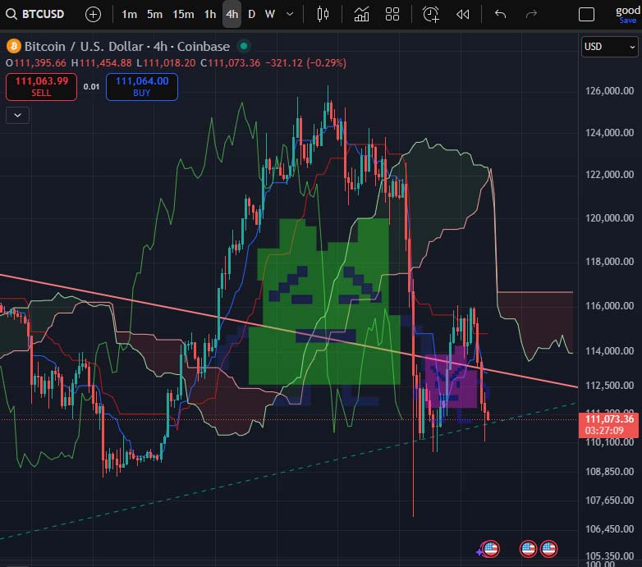Click green market status dot
642x567 pixels.
click(x=244, y=46)
